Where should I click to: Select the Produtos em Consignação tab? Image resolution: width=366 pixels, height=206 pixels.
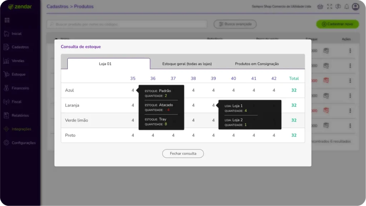(x=257, y=64)
